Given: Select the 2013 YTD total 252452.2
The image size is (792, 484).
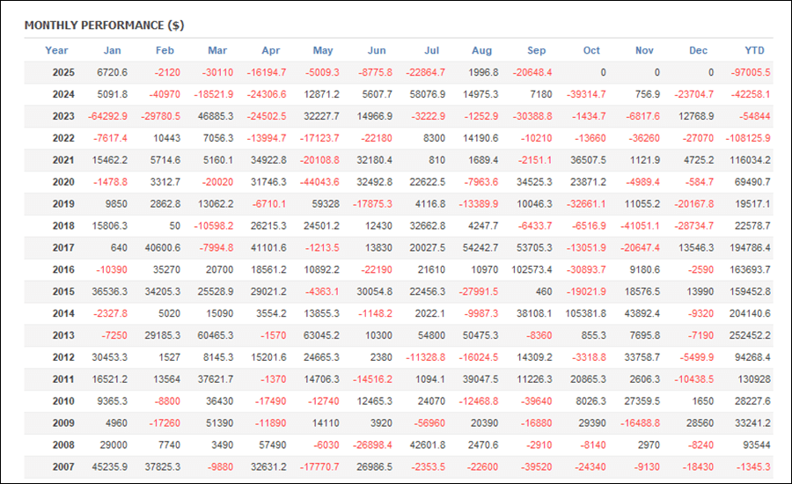Looking at the screenshot, I should (748, 336).
